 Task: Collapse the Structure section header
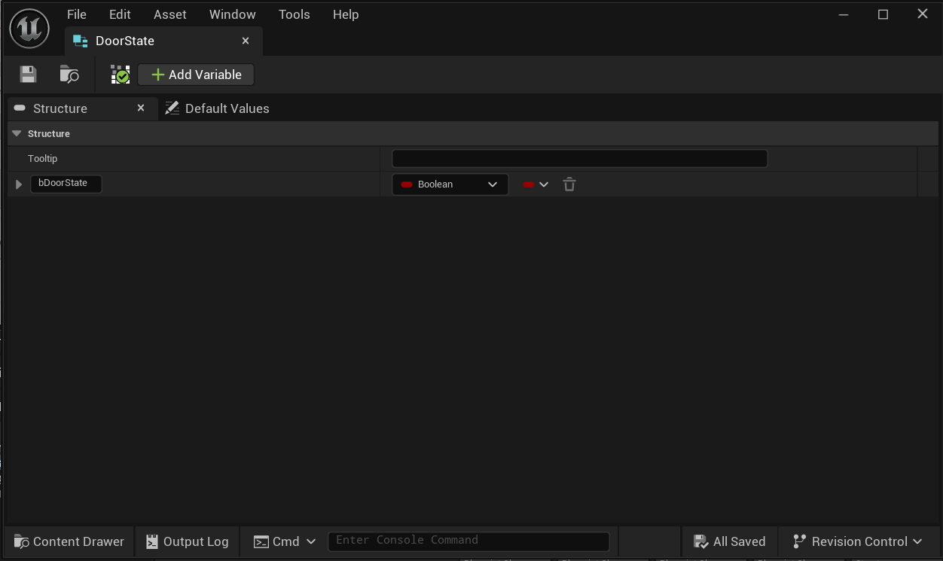click(17, 134)
